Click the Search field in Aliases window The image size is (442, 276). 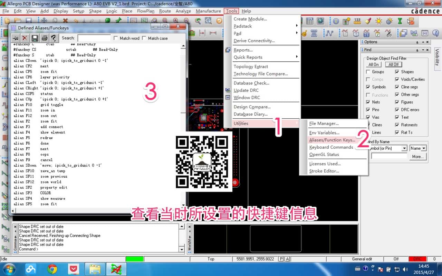94,38
